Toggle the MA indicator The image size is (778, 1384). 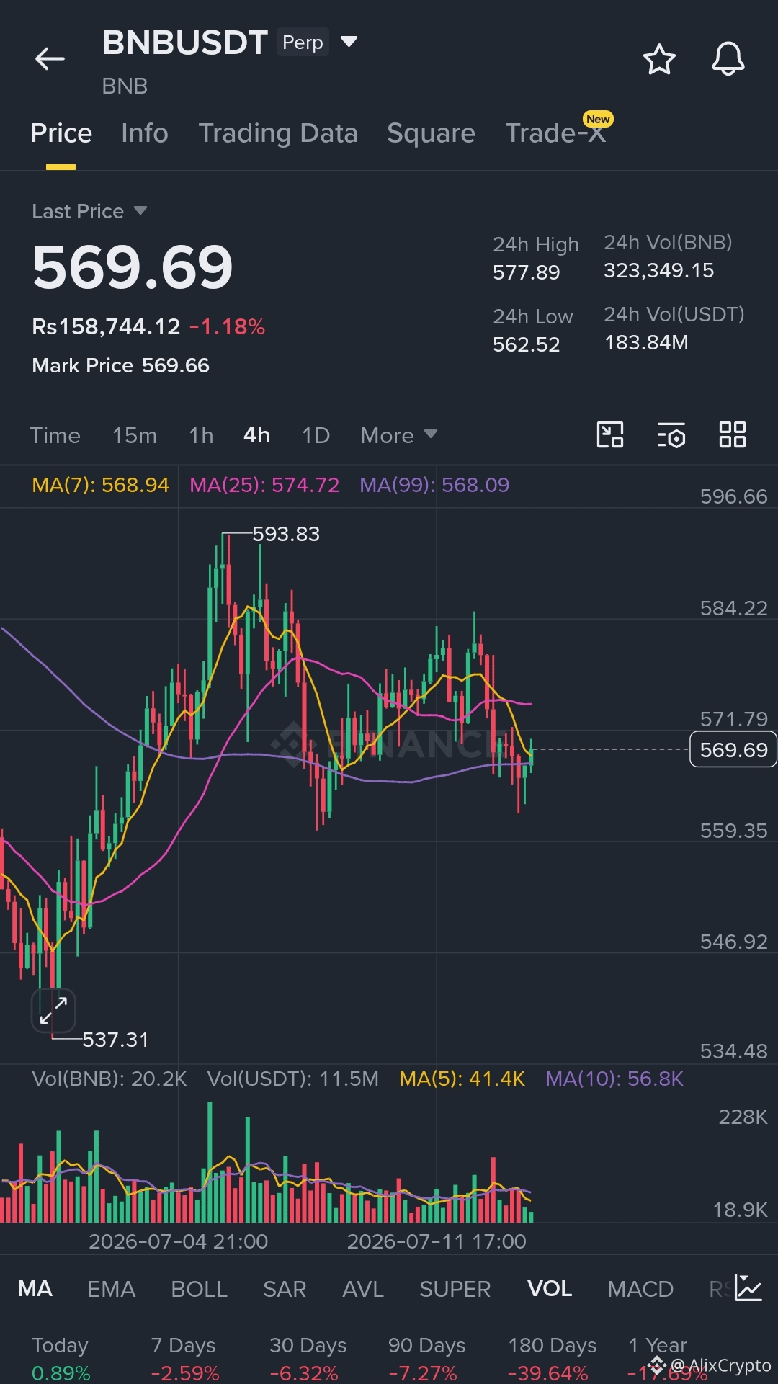35,1288
